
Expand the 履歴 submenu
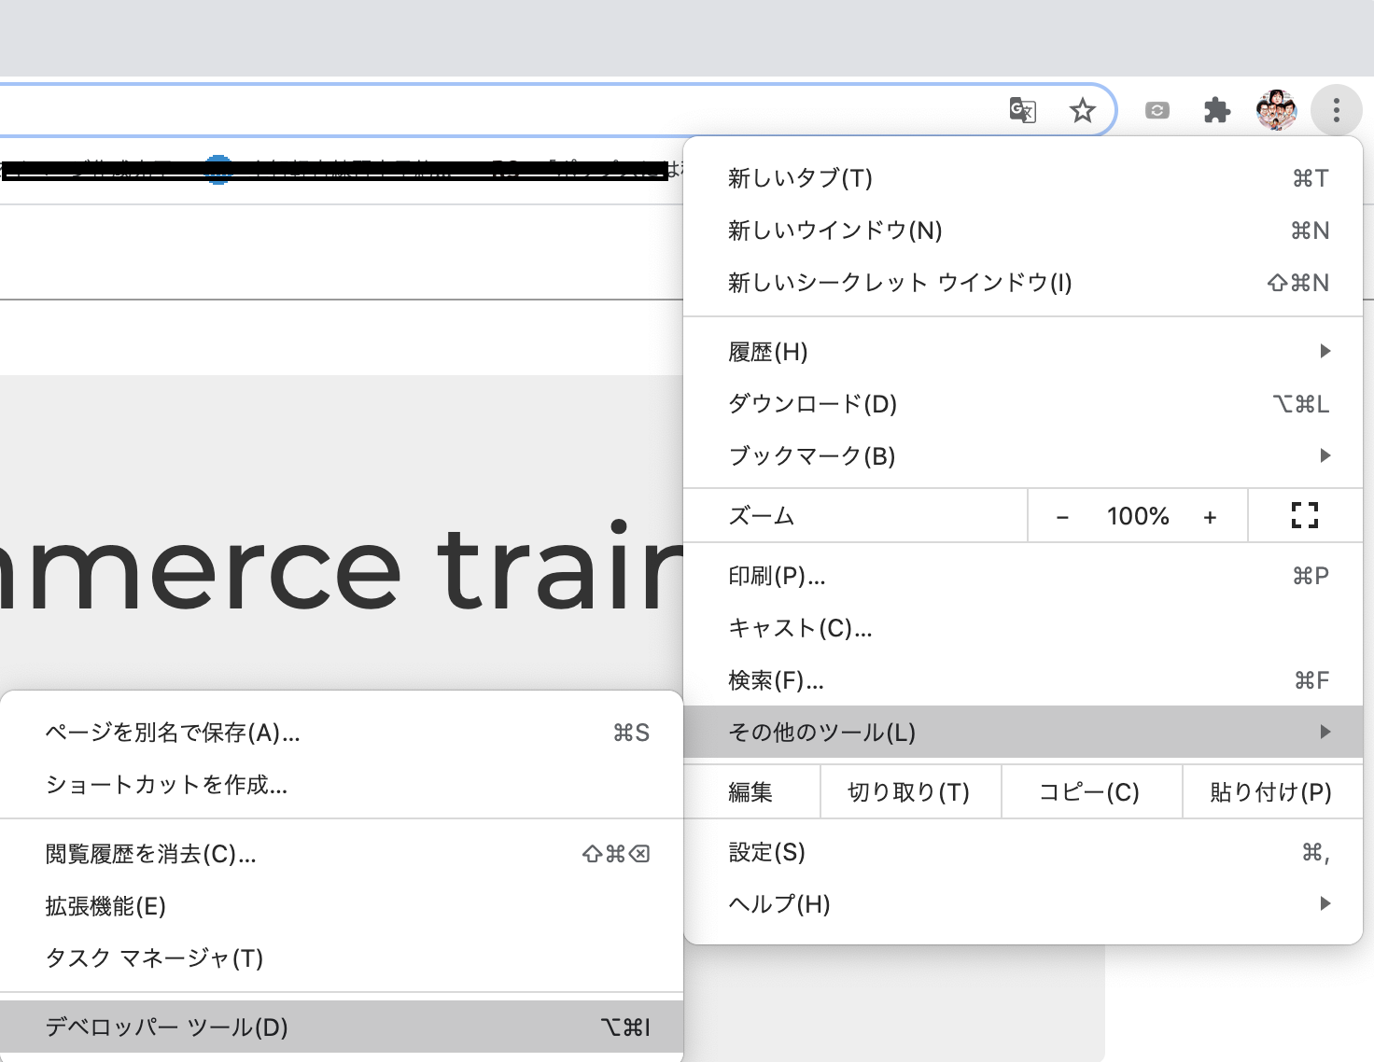(1027, 352)
